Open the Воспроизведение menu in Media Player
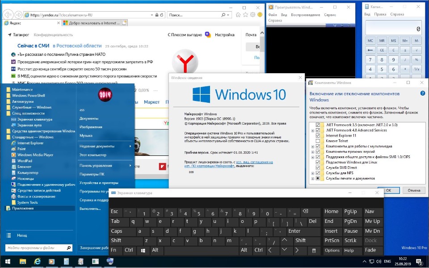The width and height of the screenshot is (429, 268). point(305,15)
